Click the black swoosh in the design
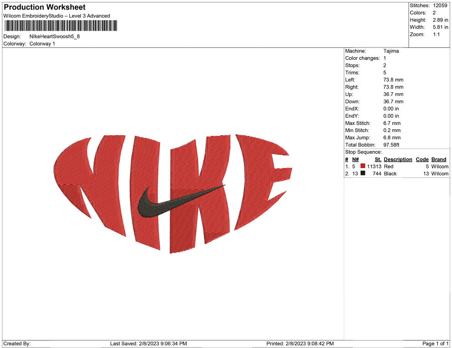 click(182, 201)
